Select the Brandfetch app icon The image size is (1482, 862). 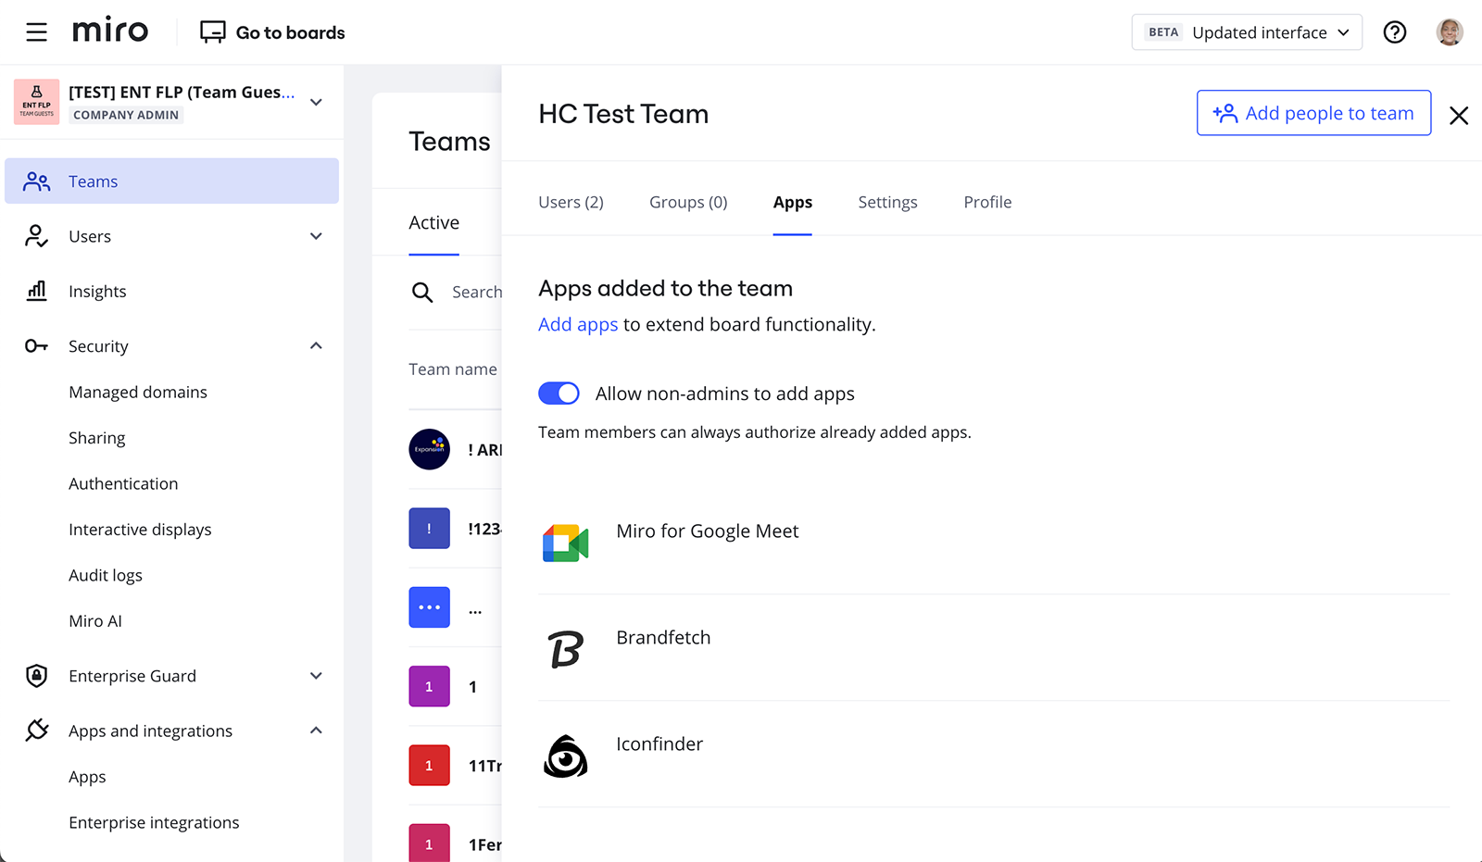565,649
